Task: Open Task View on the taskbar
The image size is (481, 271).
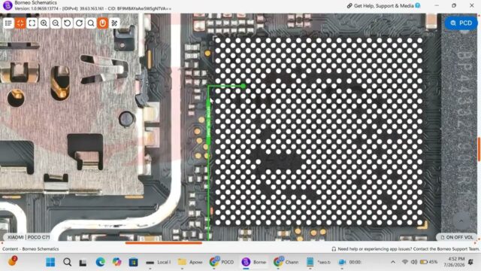Action: tap(83, 263)
